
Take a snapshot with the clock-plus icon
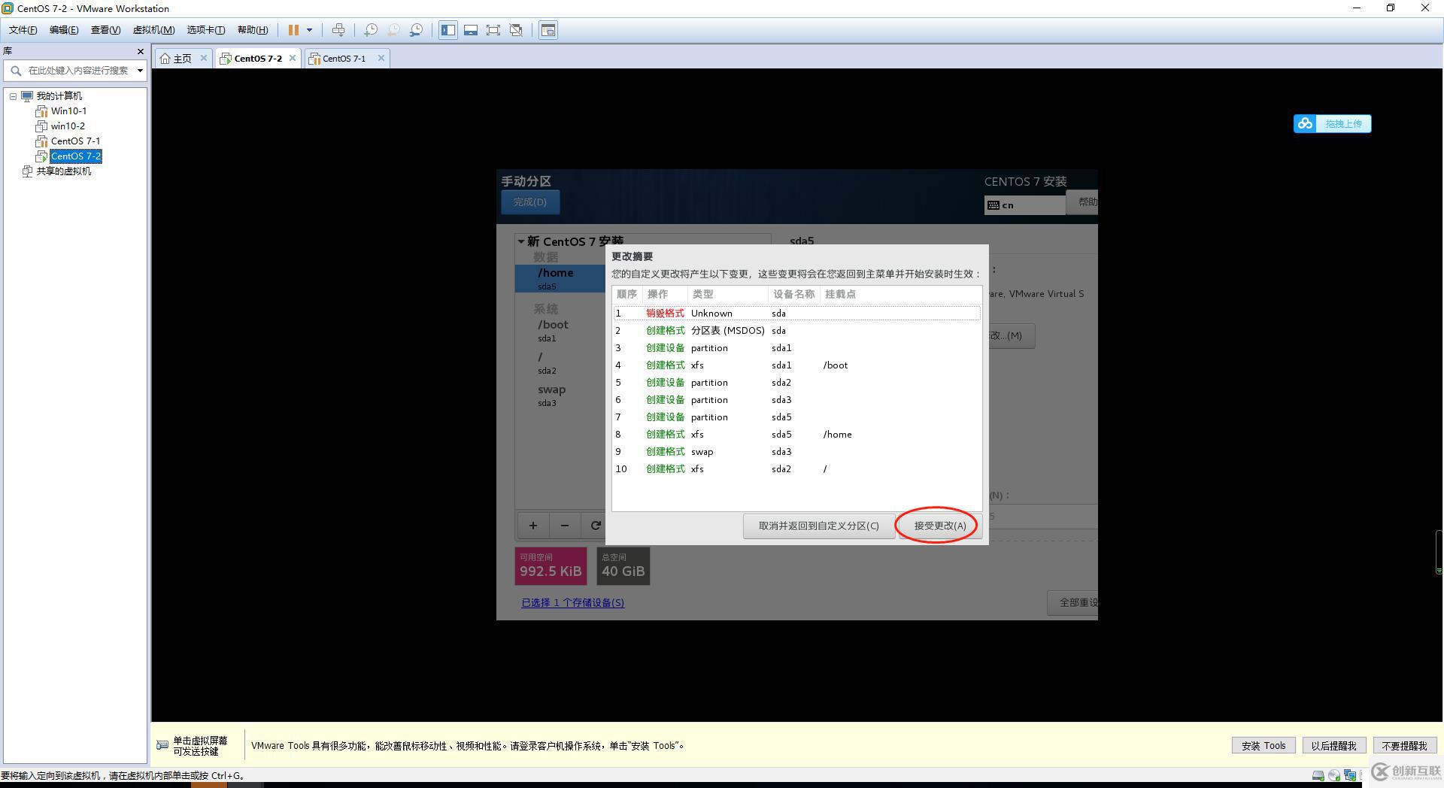(x=370, y=30)
